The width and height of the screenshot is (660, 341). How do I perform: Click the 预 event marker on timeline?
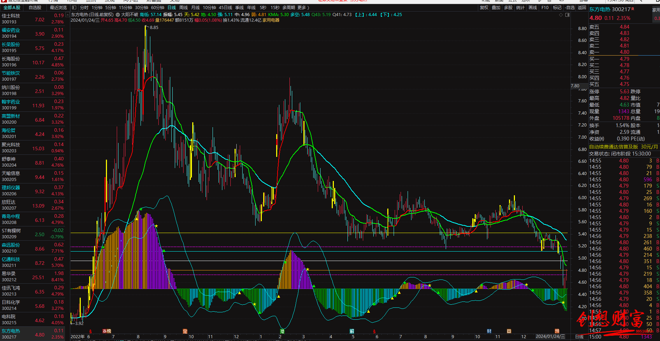point(557,331)
